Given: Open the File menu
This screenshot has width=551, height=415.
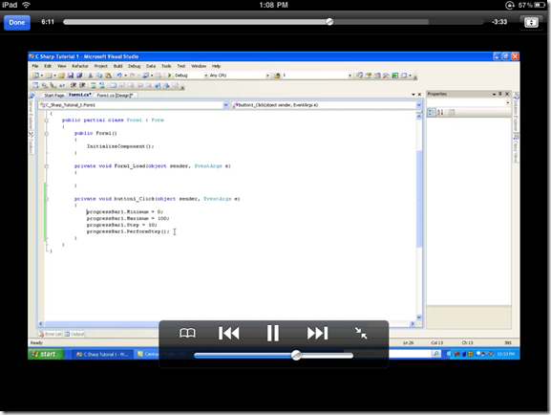Looking at the screenshot, I should [x=35, y=66].
